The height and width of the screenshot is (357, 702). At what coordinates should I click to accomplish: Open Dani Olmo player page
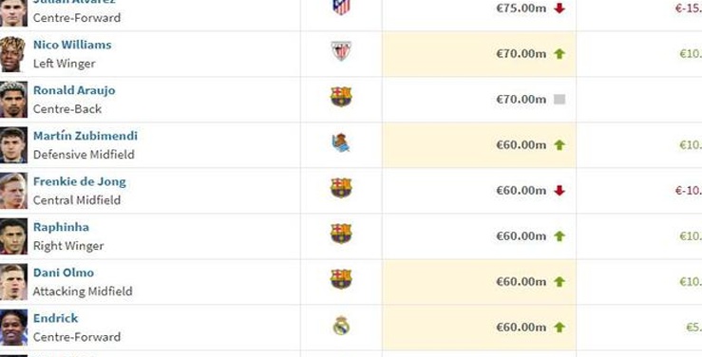(64, 272)
